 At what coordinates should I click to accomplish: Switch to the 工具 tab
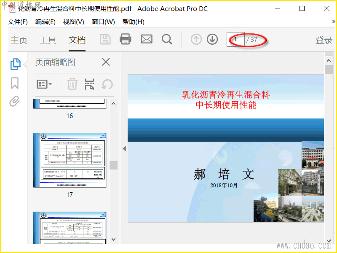click(48, 40)
